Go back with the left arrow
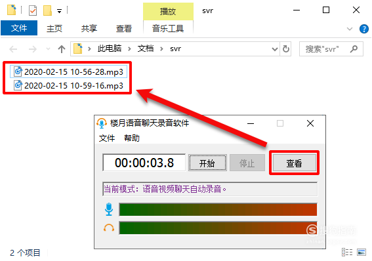372x261 pixels. [13, 49]
